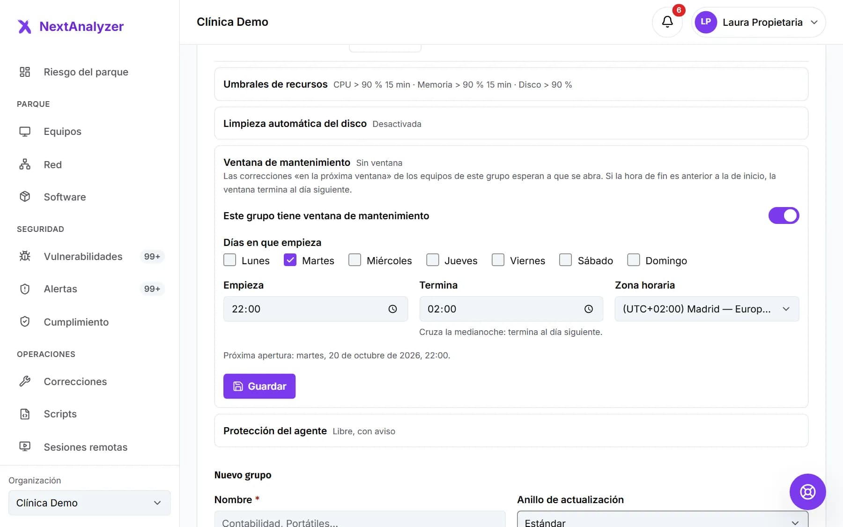
Task: Open Sesiones remotas page
Action: [89, 447]
